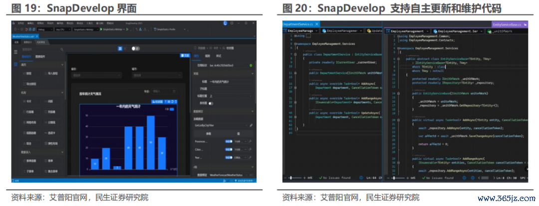539x206 pixels.
Task: Click the 搜索组件 search input field
Action: (41, 49)
